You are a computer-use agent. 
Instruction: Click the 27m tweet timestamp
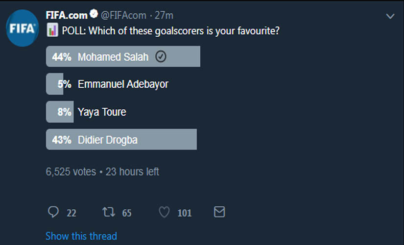click(x=165, y=16)
